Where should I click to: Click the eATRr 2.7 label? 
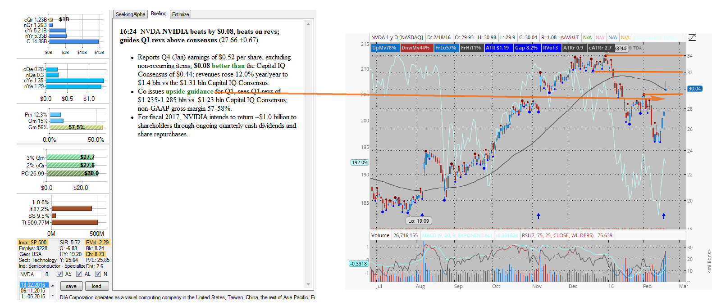click(x=600, y=48)
